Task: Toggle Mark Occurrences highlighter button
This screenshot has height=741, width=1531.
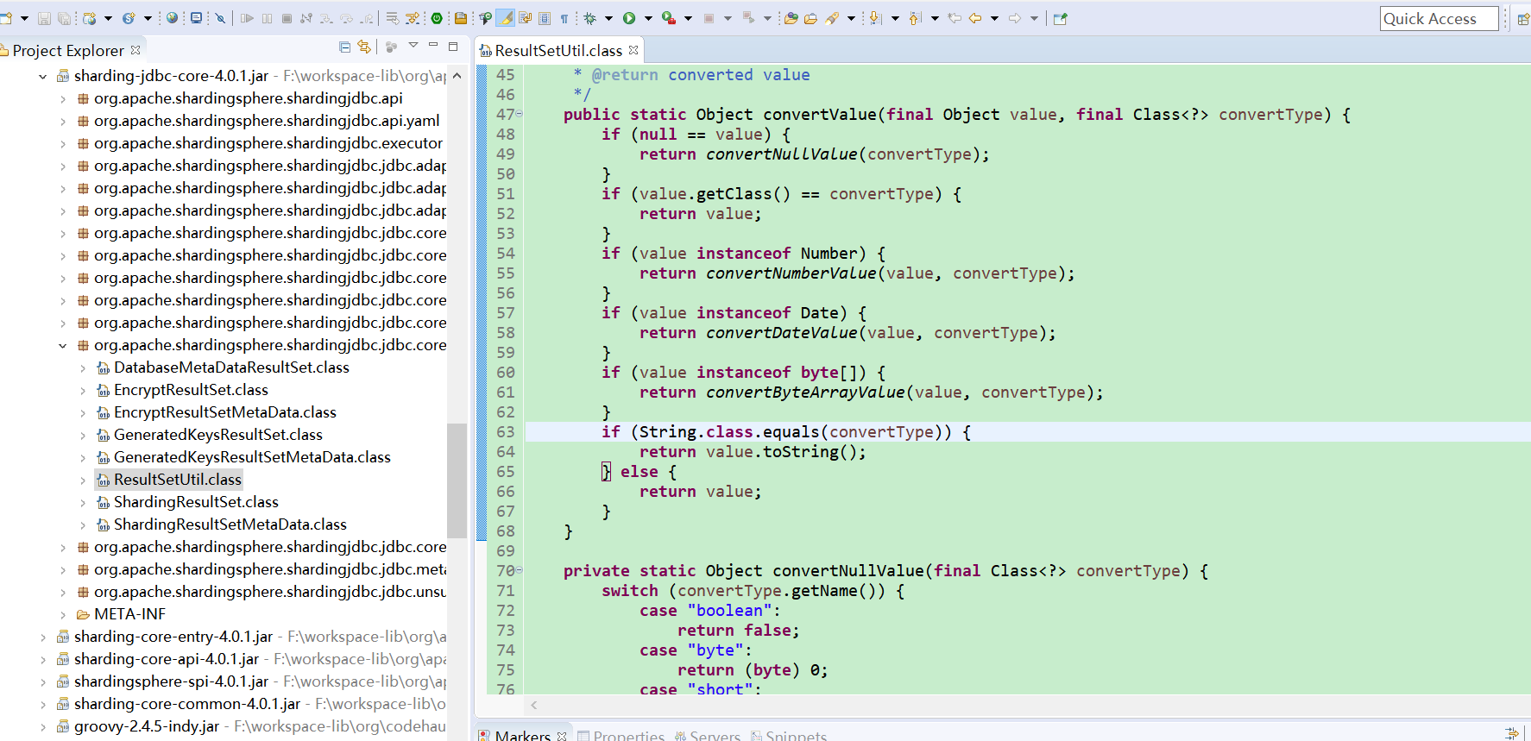Action: coord(507,18)
